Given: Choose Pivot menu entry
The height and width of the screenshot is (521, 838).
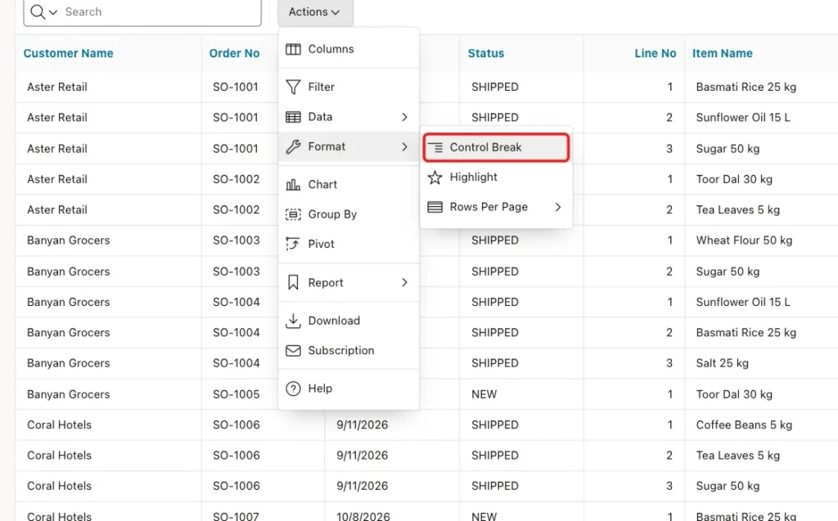Looking at the screenshot, I should 349,244.
